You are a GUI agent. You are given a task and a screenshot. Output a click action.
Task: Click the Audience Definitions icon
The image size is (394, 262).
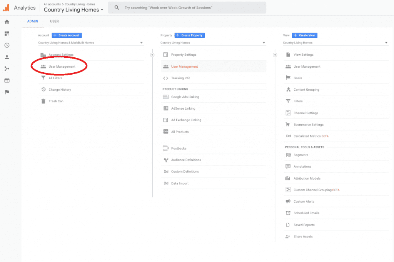pyautogui.click(x=166, y=160)
